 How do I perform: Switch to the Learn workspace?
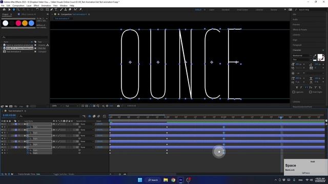click(212, 10)
